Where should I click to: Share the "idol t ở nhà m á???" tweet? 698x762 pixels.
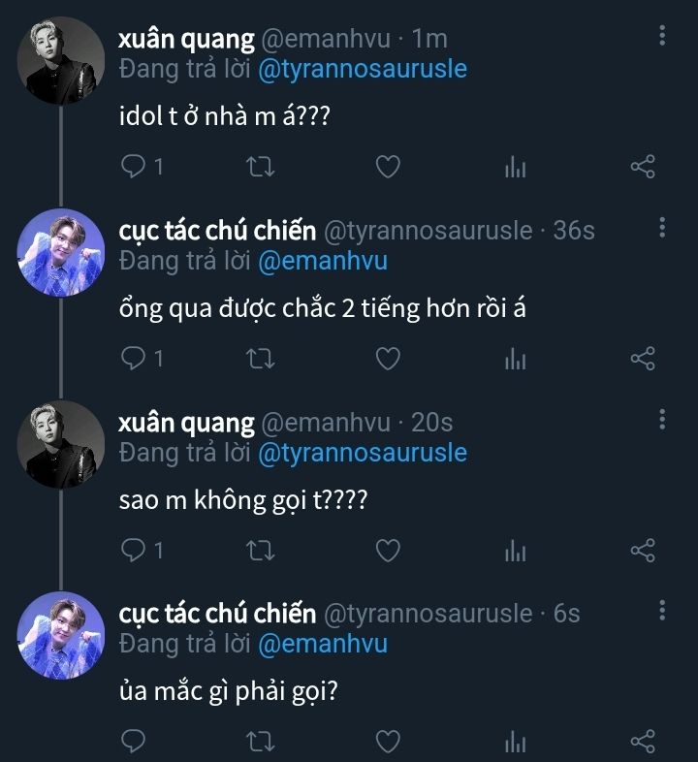643,167
